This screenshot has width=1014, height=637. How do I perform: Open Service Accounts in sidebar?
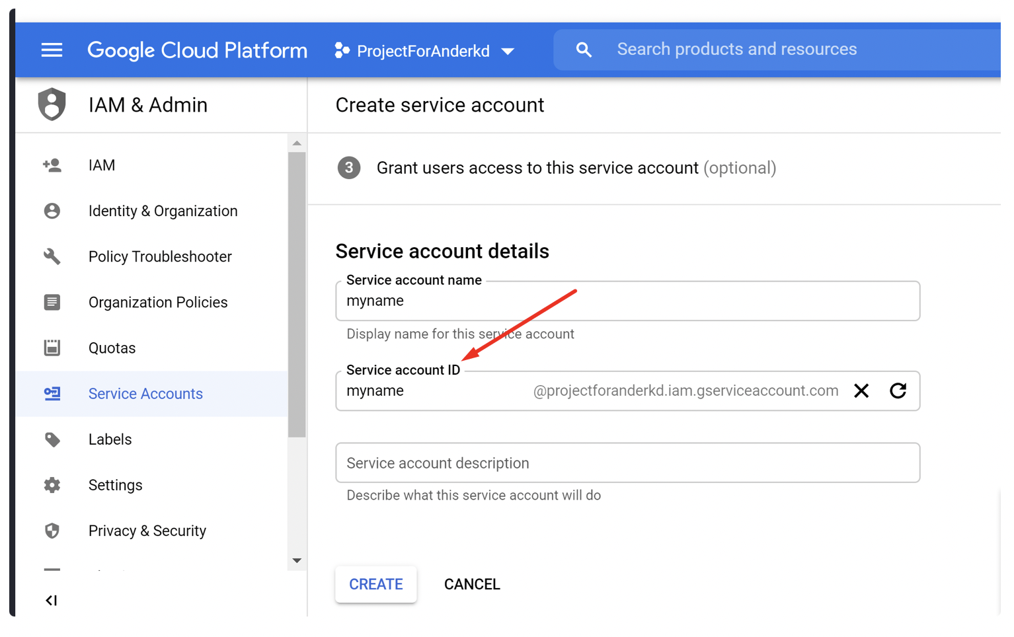(145, 394)
